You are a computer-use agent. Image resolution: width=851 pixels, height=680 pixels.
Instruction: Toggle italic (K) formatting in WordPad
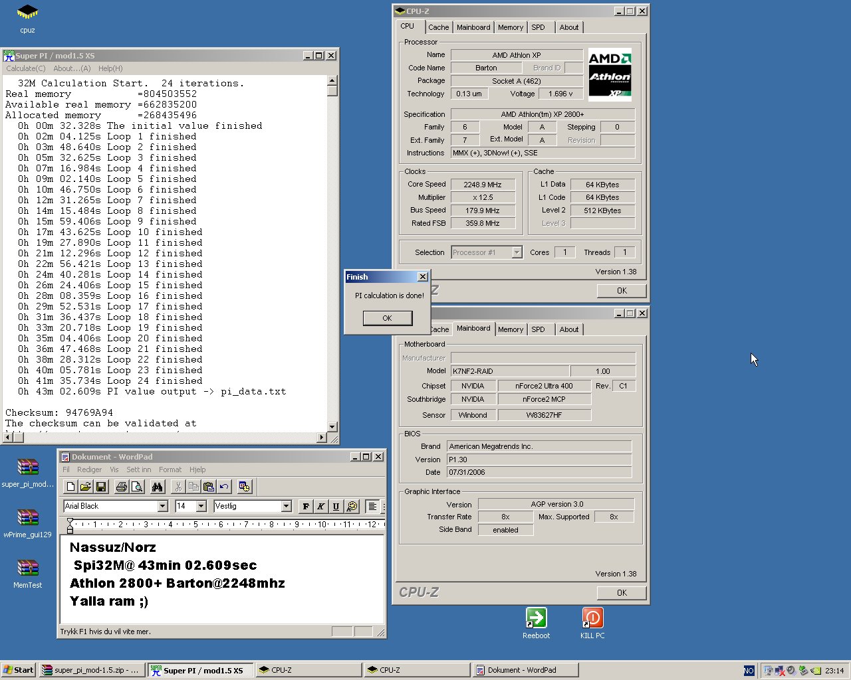321,506
